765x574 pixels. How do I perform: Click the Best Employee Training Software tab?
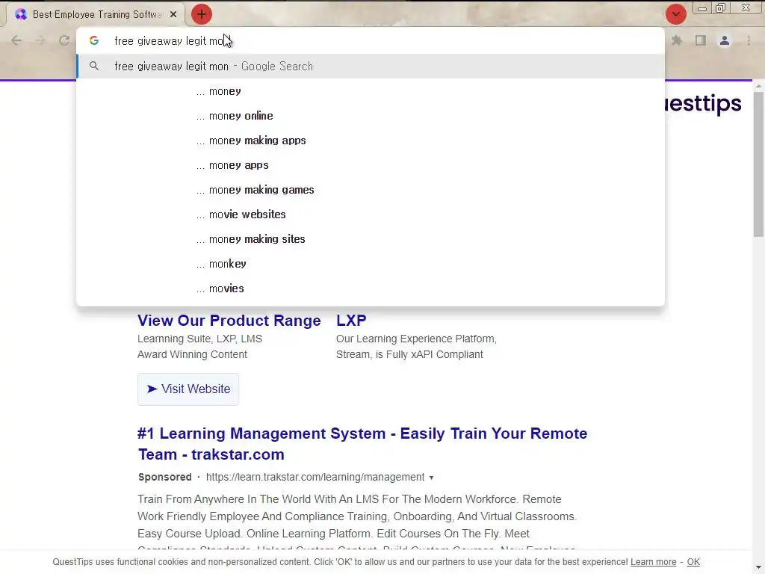(96, 15)
